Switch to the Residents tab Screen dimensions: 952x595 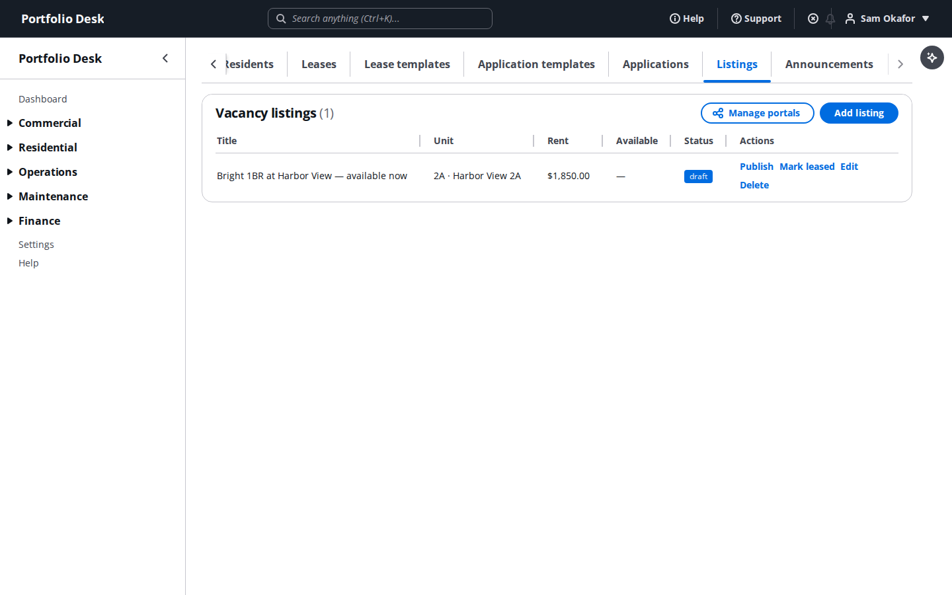point(249,64)
